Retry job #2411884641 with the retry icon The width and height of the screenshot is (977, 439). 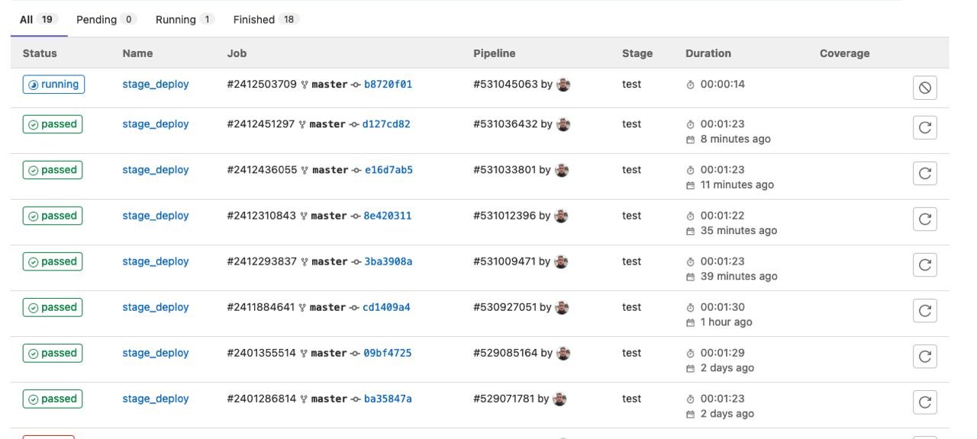(x=924, y=310)
